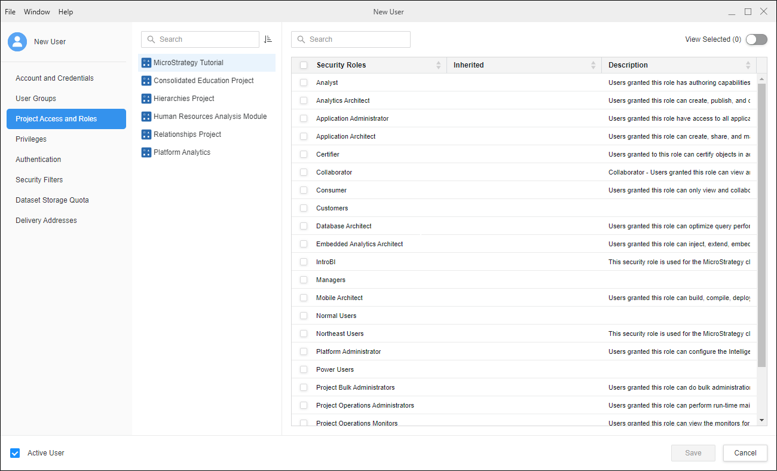Image resolution: width=777 pixels, height=471 pixels.
Task: Open the File menu
Action: 10,12
